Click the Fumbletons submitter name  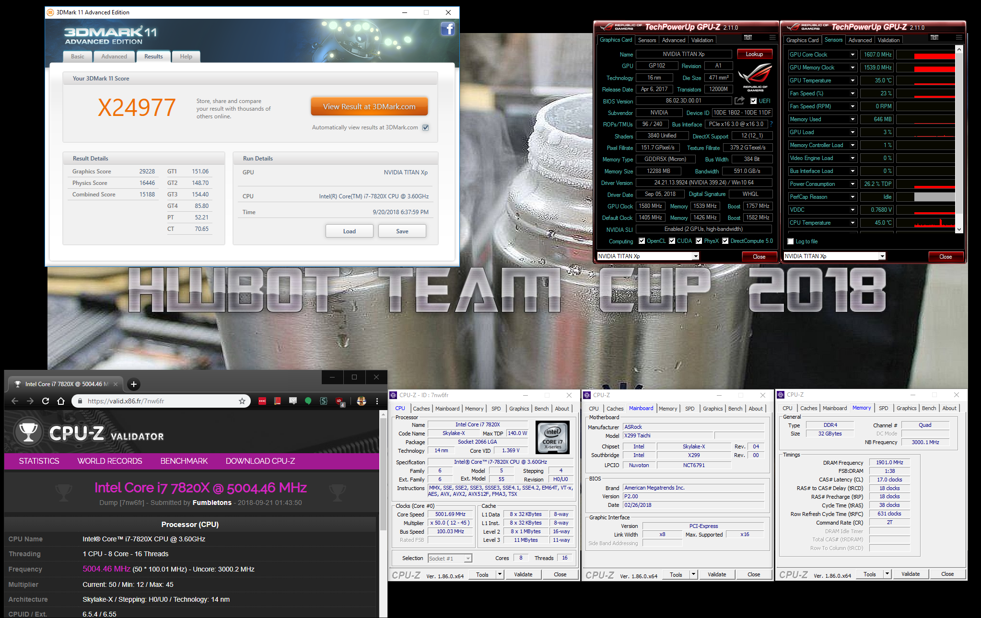212,503
